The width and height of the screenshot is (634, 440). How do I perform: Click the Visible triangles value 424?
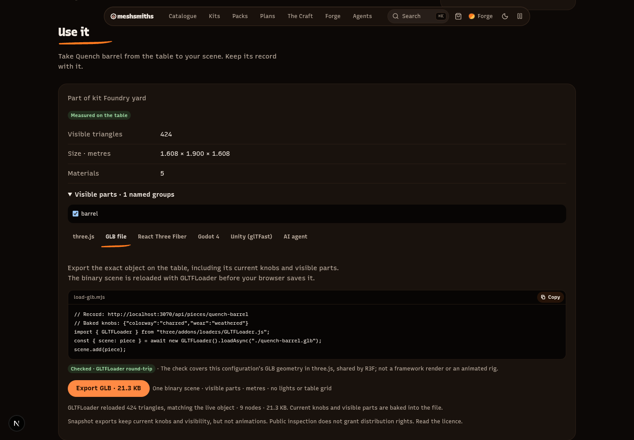[x=166, y=134]
